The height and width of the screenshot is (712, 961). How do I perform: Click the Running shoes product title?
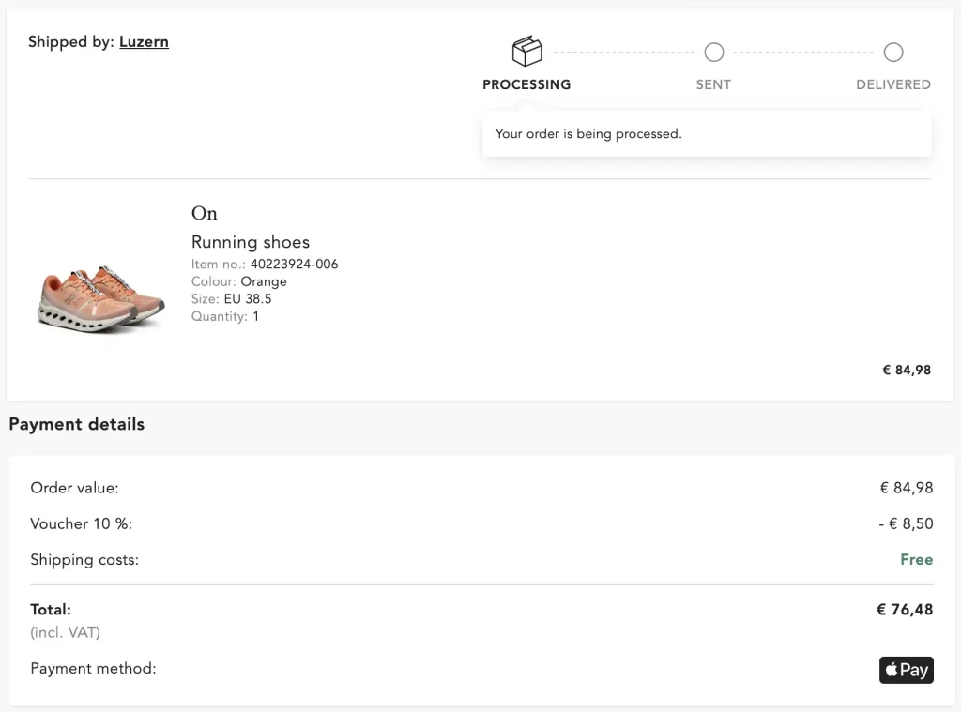click(250, 242)
